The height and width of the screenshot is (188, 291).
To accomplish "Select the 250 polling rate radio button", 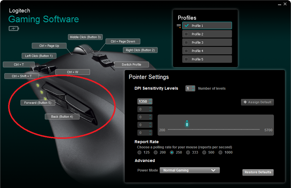I will pos(172,152).
